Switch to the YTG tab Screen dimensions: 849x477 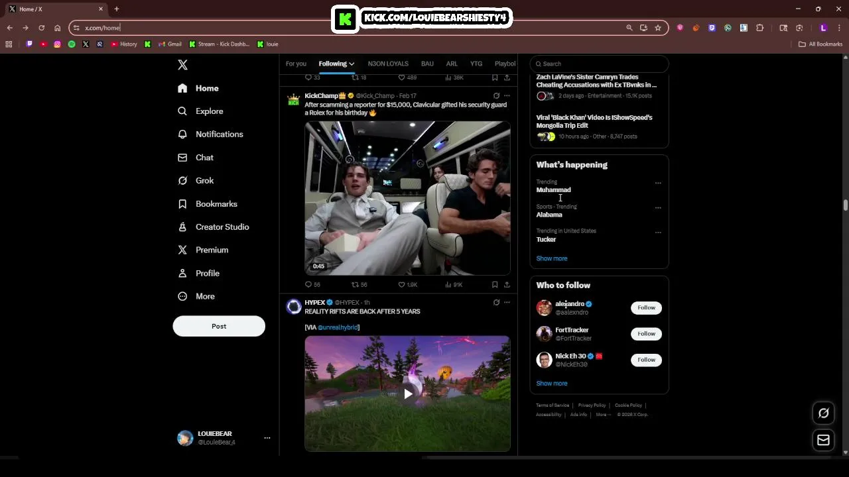point(476,64)
